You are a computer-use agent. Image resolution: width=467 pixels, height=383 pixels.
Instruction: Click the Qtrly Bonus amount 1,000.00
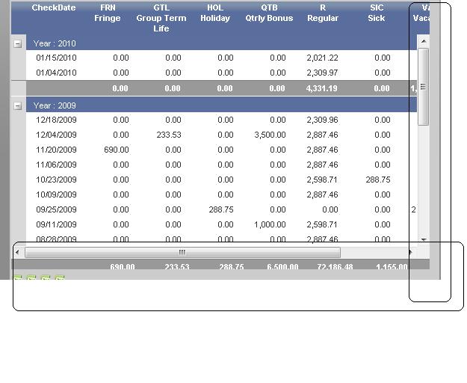(x=270, y=224)
